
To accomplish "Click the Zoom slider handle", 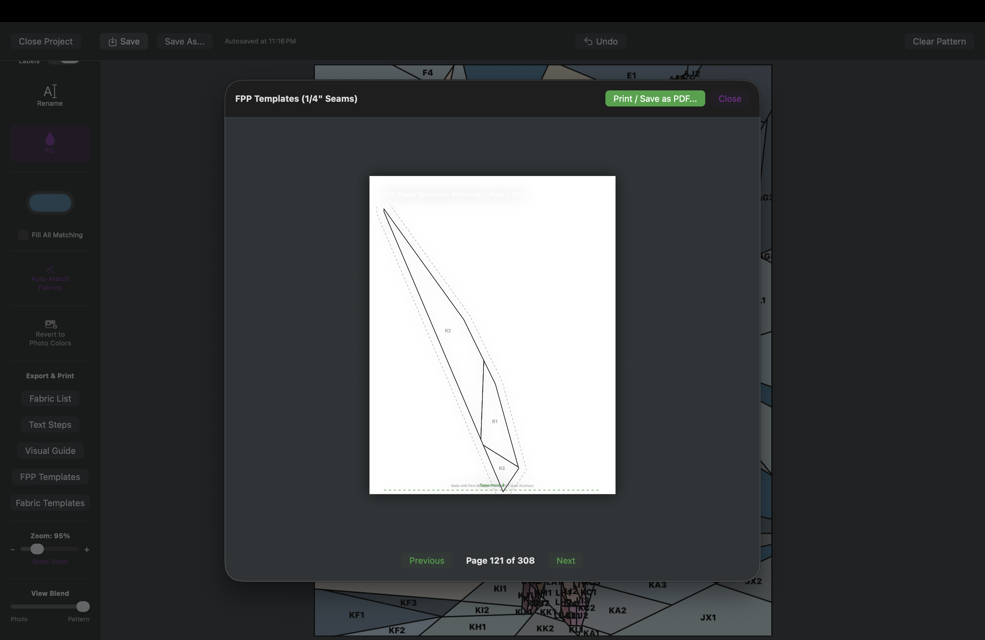I will pyautogui.click(x=37, y=549).
